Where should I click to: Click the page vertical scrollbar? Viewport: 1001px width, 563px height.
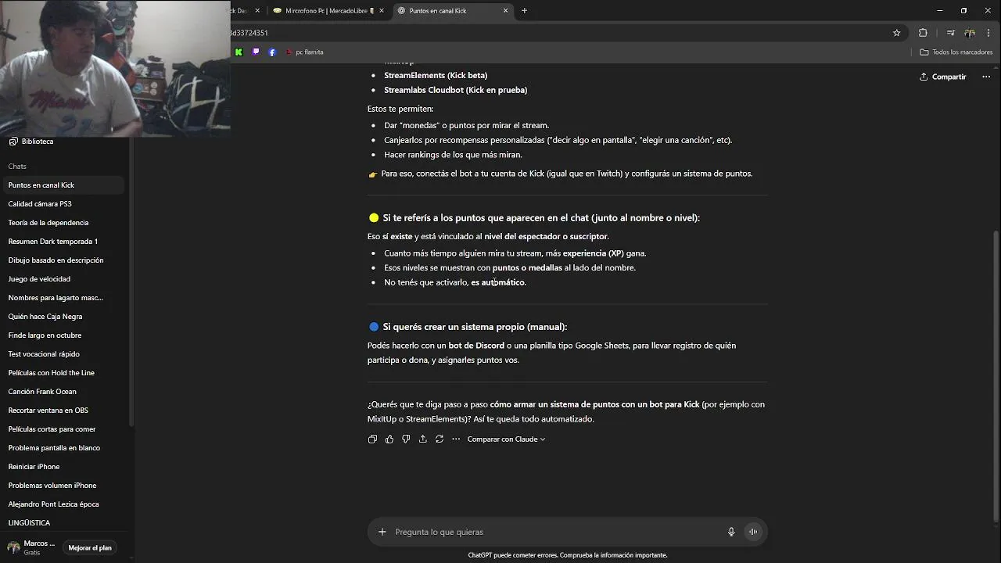(996, 375)
